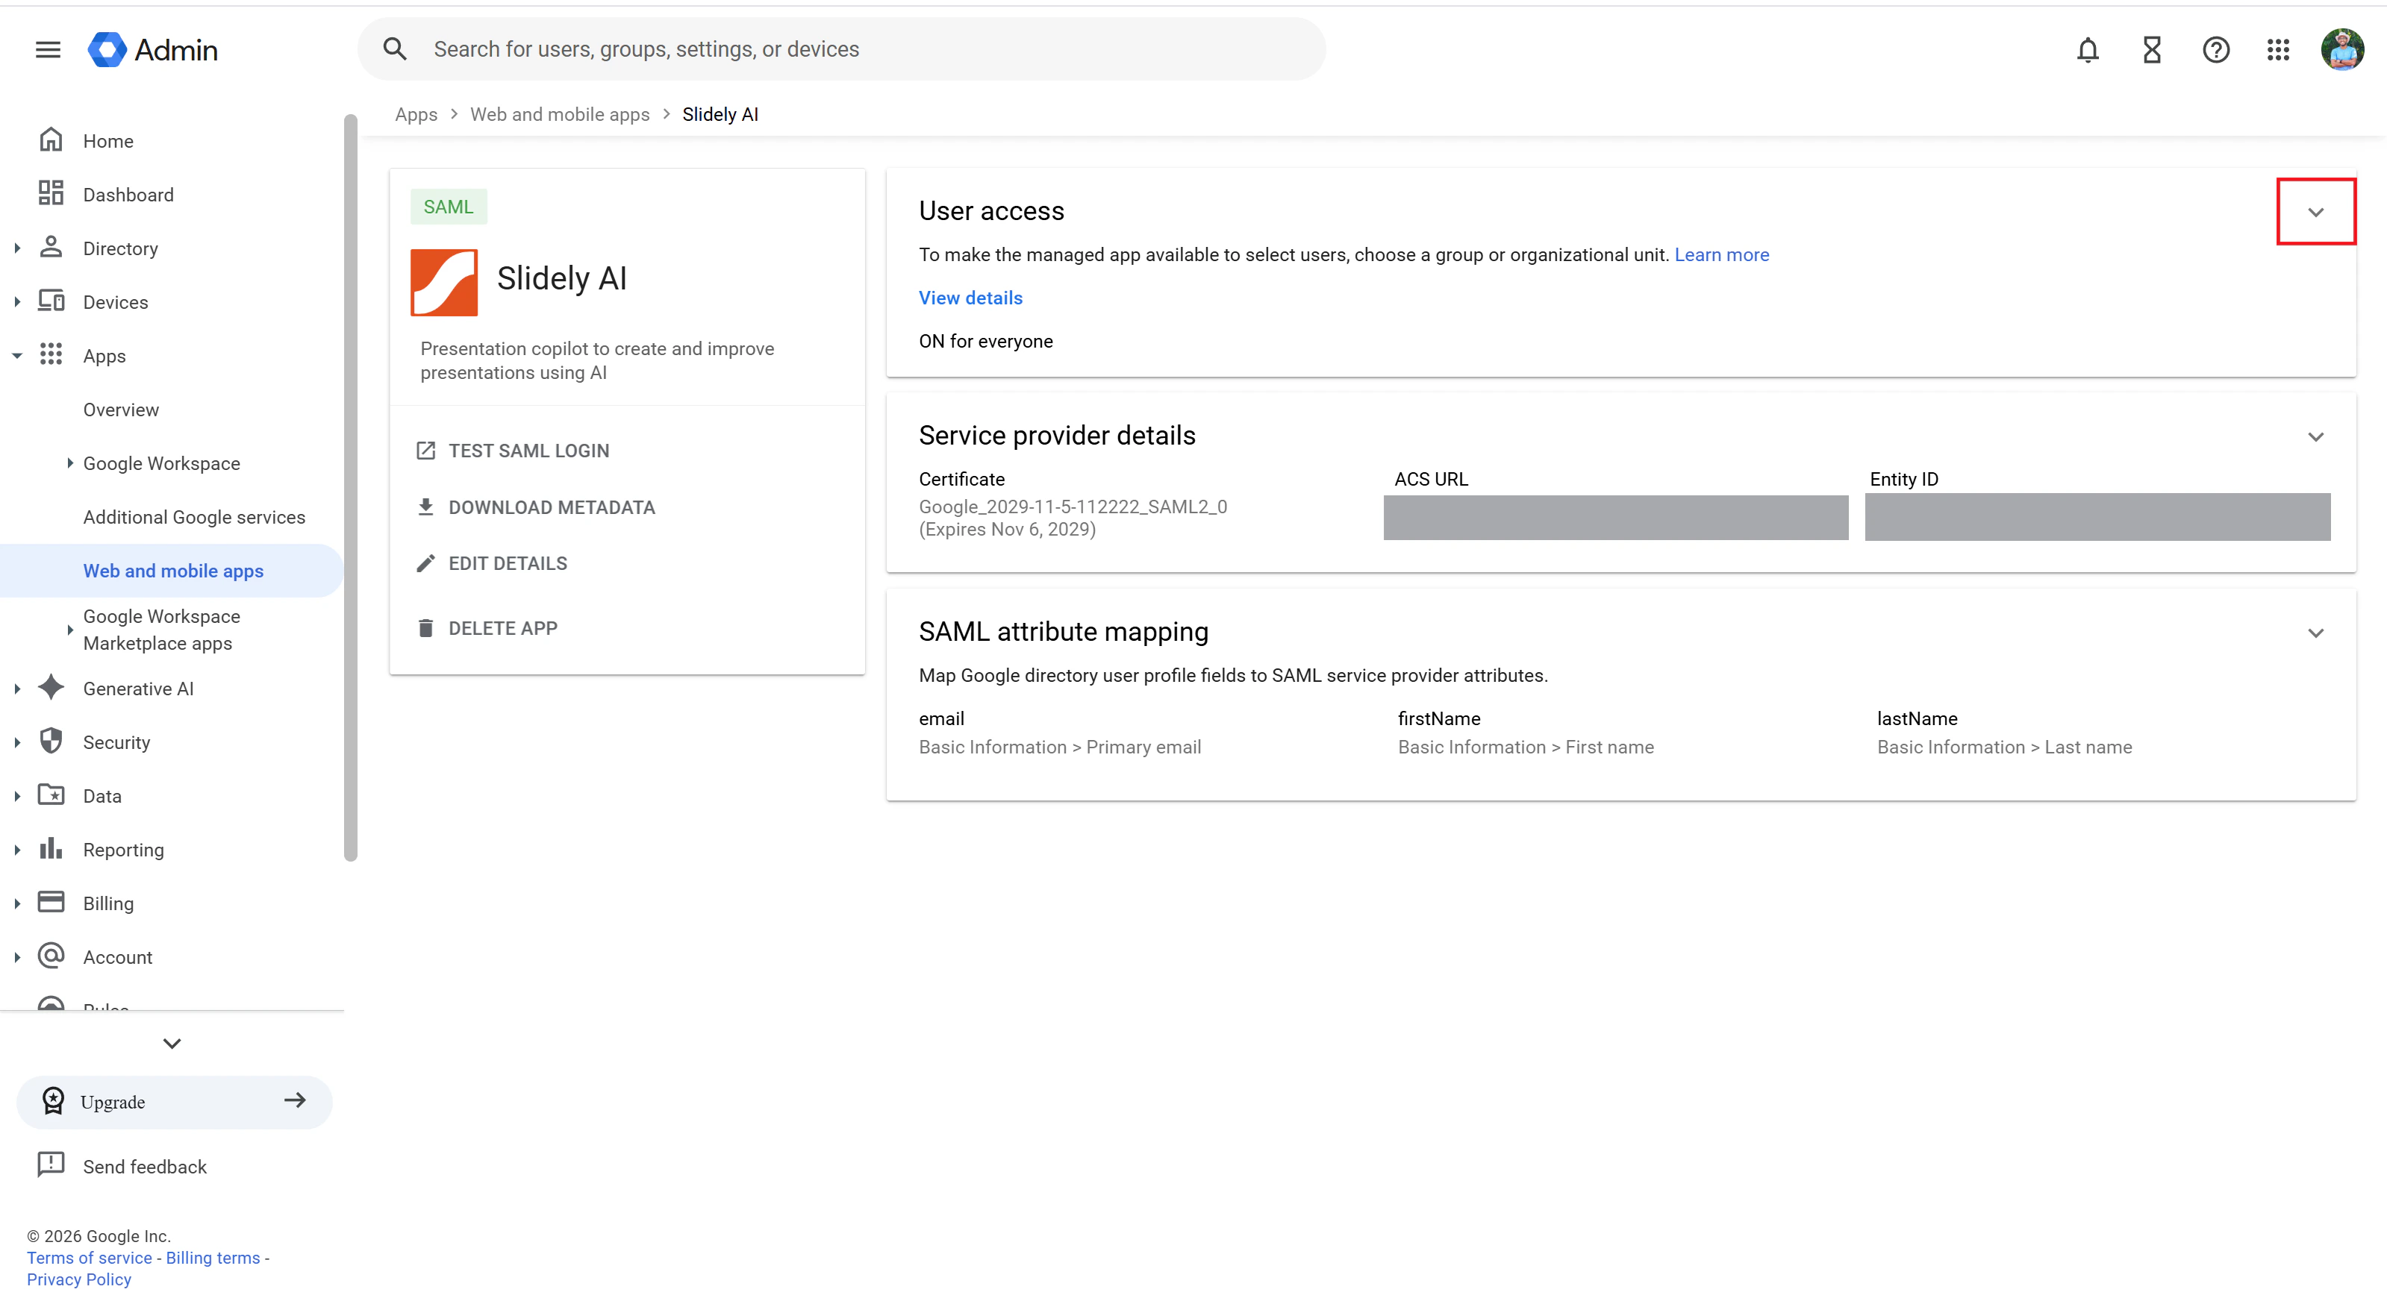Click the certificate name Google_2029-11-5-112222_SAML2_0

[1073, 507]
